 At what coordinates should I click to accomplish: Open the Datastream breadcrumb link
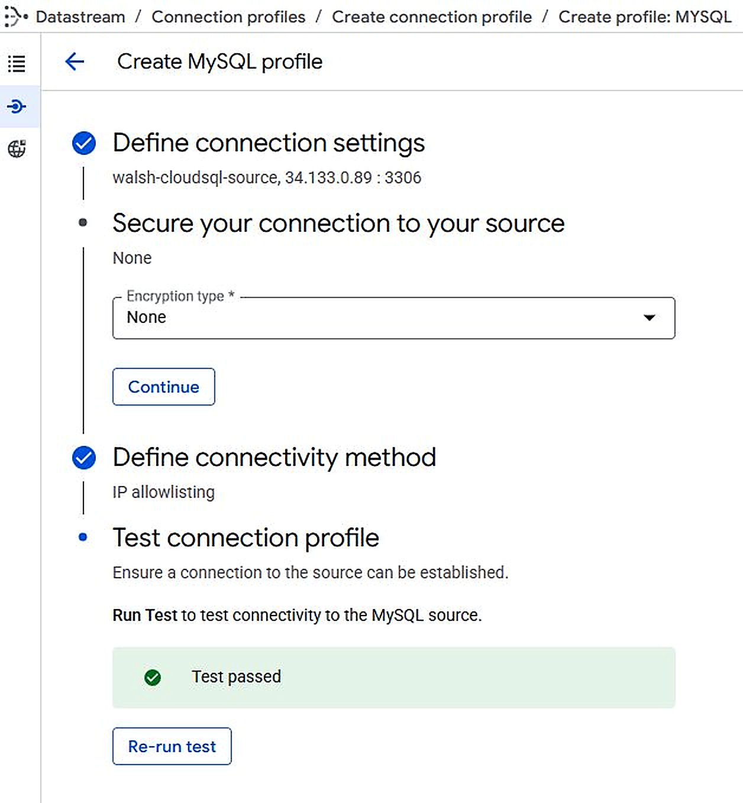pos(80,17)
